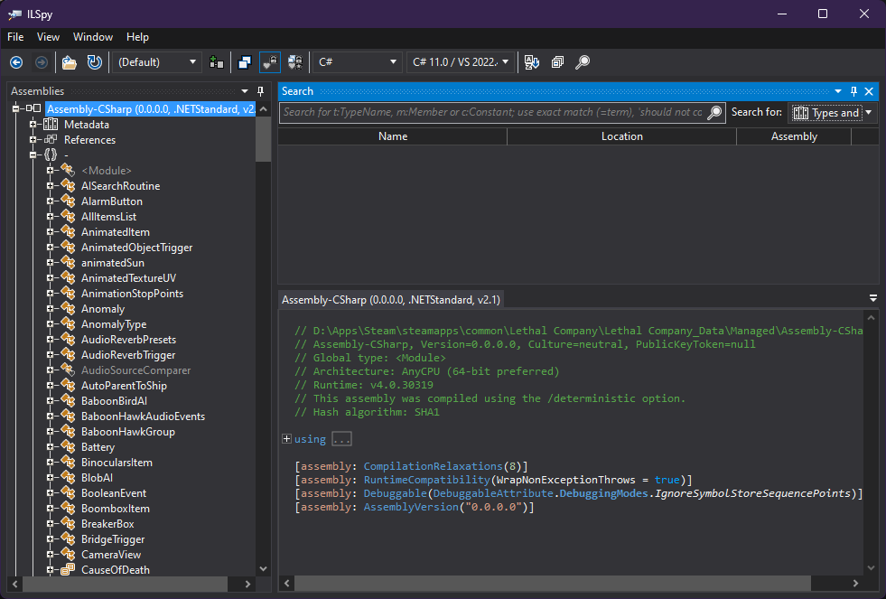Open the View menu
The image size is (886, 599).
(x=48, y=37)
